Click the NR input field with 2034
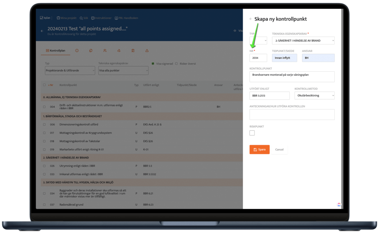The image size is (380, 234). point(258,58)
